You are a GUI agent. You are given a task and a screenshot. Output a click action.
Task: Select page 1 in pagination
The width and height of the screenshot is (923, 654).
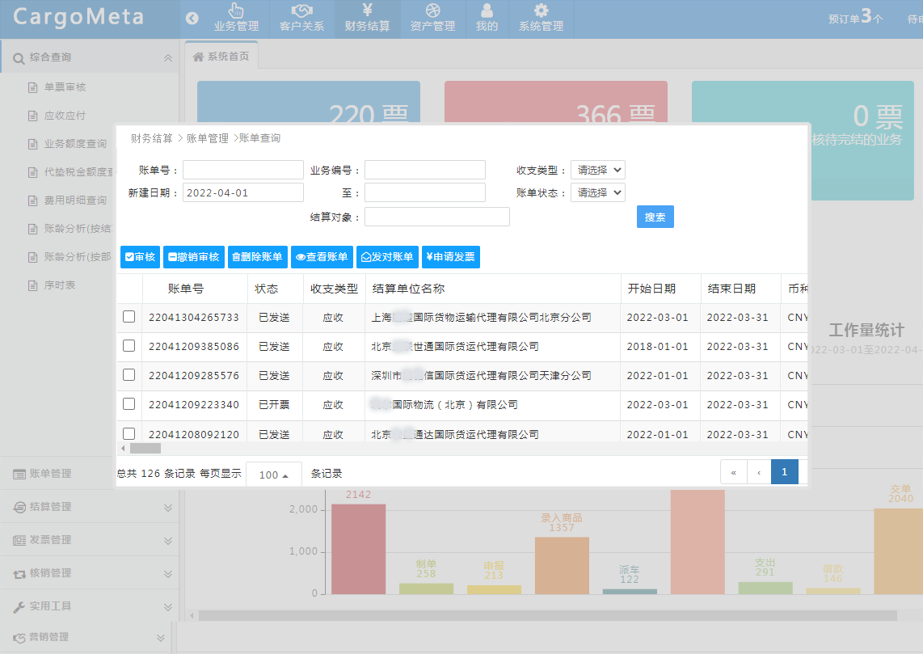785,472
